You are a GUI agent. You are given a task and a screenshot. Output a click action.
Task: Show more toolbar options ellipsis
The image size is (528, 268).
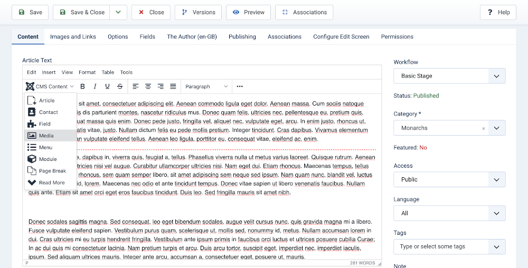coord(240,87)
